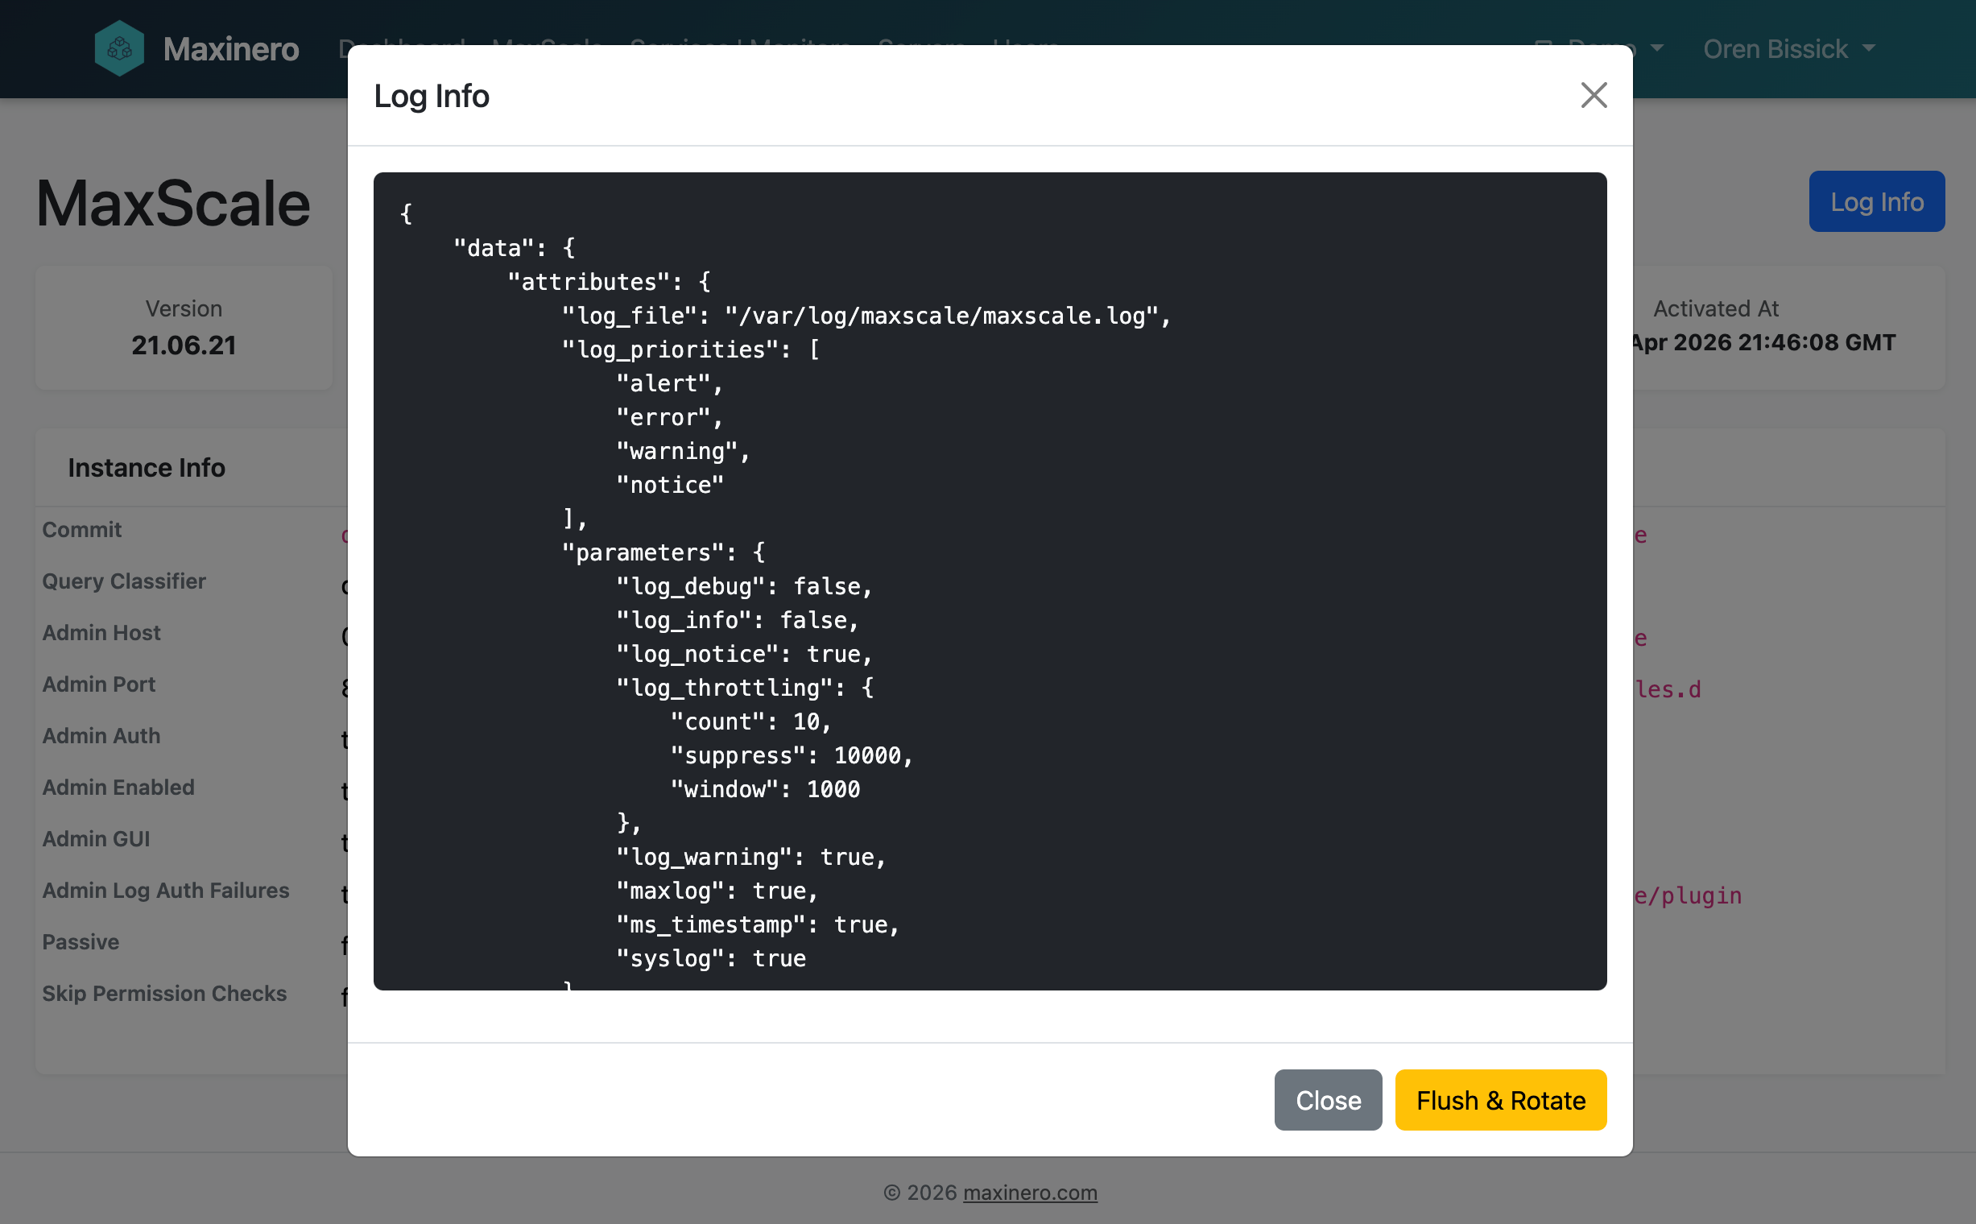Click the caret next to Oren Bissick
This screenshot has width=1976, height=1224.
(x=1869, y=48)
